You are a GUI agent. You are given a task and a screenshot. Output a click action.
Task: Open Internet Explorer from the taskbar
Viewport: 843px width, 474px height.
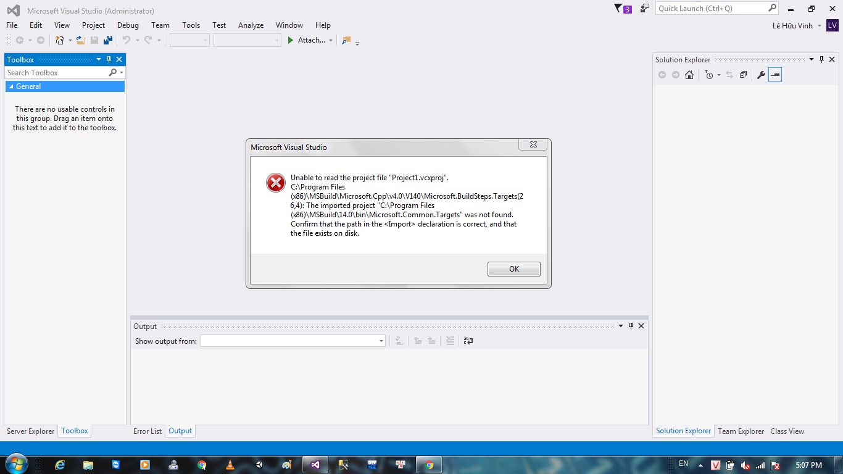click(60, 465)
